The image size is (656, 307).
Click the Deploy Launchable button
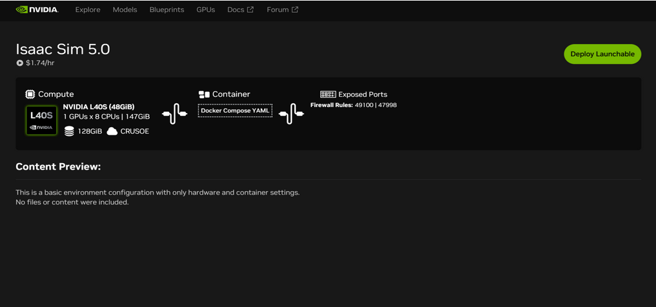tap(602, 54)
